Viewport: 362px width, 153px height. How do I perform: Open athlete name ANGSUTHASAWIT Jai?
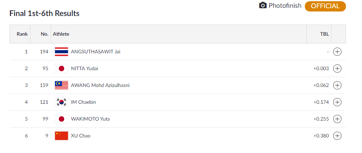pos(95,52)
